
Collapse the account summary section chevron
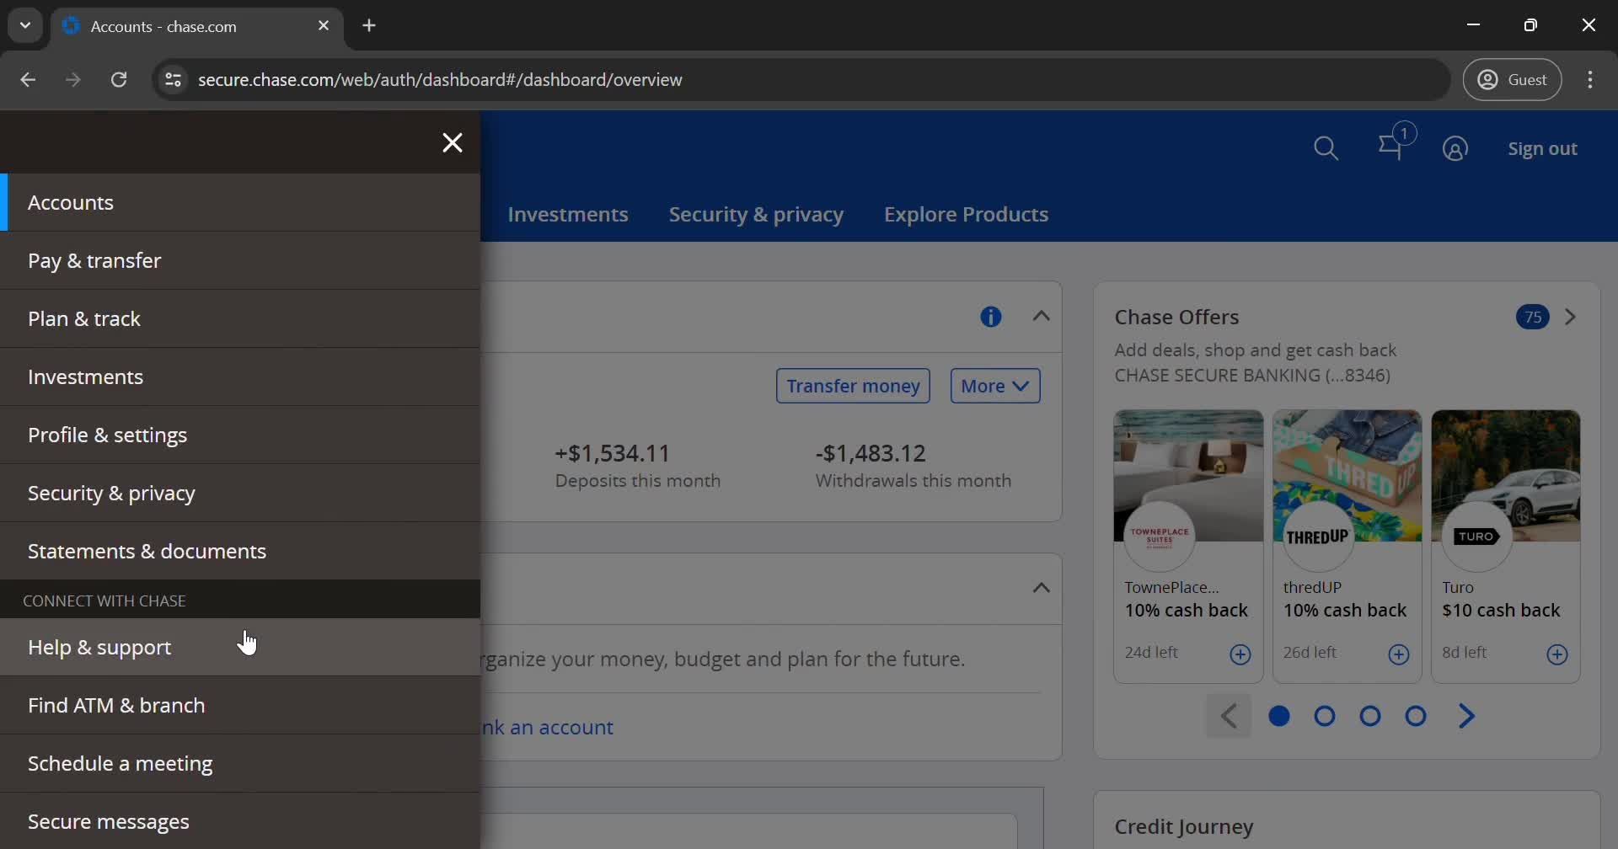tap(1040, 316)
